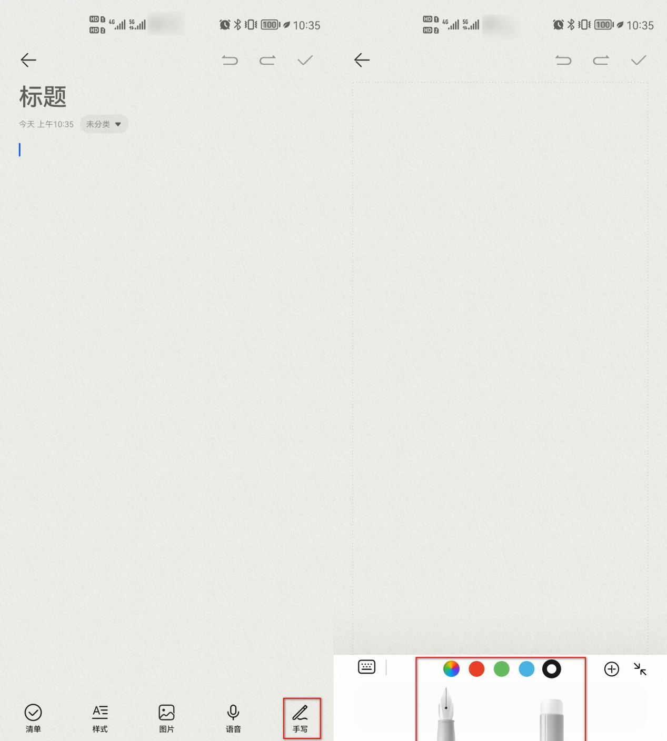Viewport: 667px width, 741px height.
Task: Select the blue pen color
Action: pos(526,669)
